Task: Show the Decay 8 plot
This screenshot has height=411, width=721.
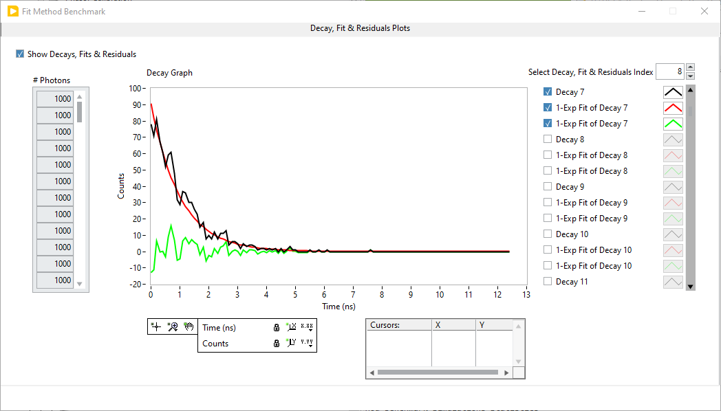Action: tap(547, 139)
